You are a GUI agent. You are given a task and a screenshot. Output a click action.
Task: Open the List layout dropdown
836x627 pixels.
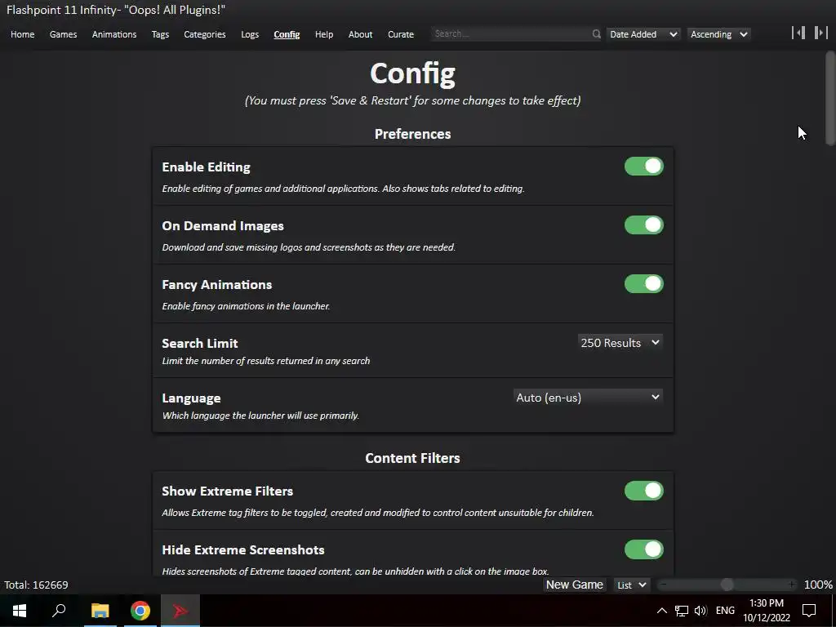click(x=632, y=585)
